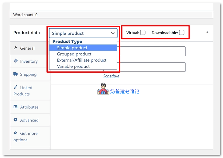Click the Get more options plug icon
The image size is (223, 158).
[x=15, y=133]
